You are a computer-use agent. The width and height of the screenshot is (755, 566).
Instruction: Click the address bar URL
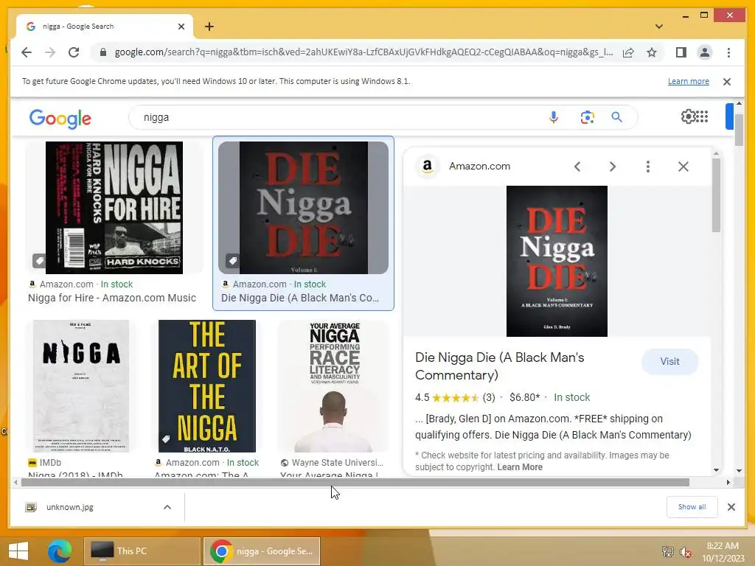pos(363,52)
